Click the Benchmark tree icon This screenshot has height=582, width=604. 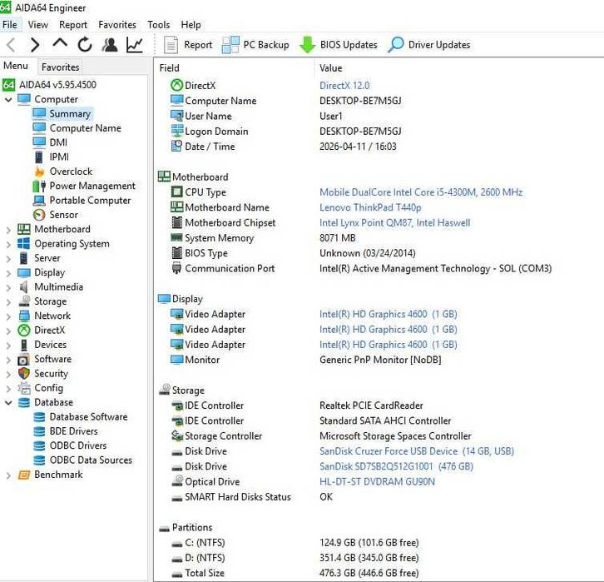coord(24,475)
